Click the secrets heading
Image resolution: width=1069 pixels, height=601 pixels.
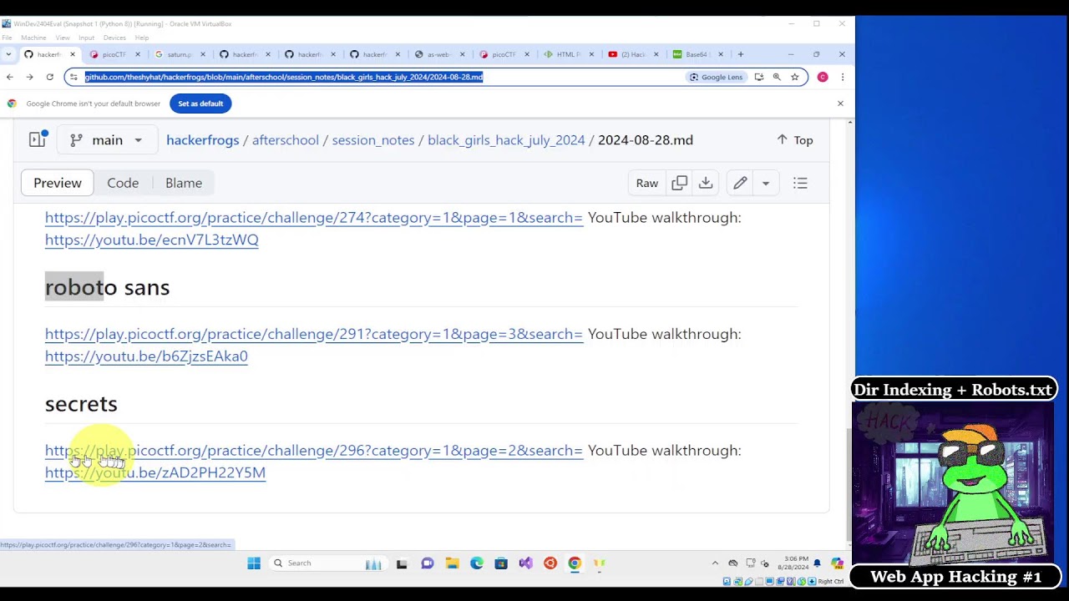(x=81, y=404)
